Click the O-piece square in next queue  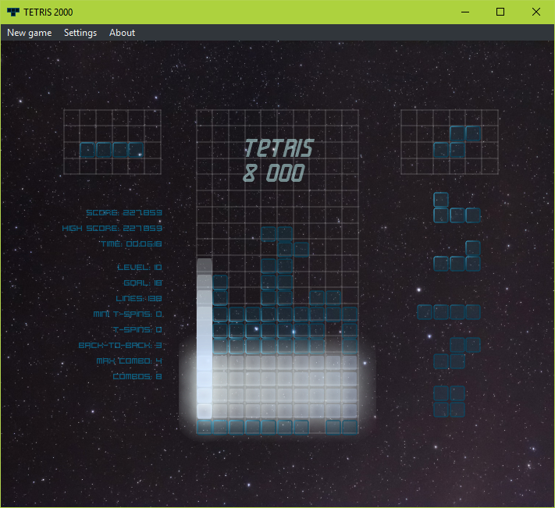point(449,401)
